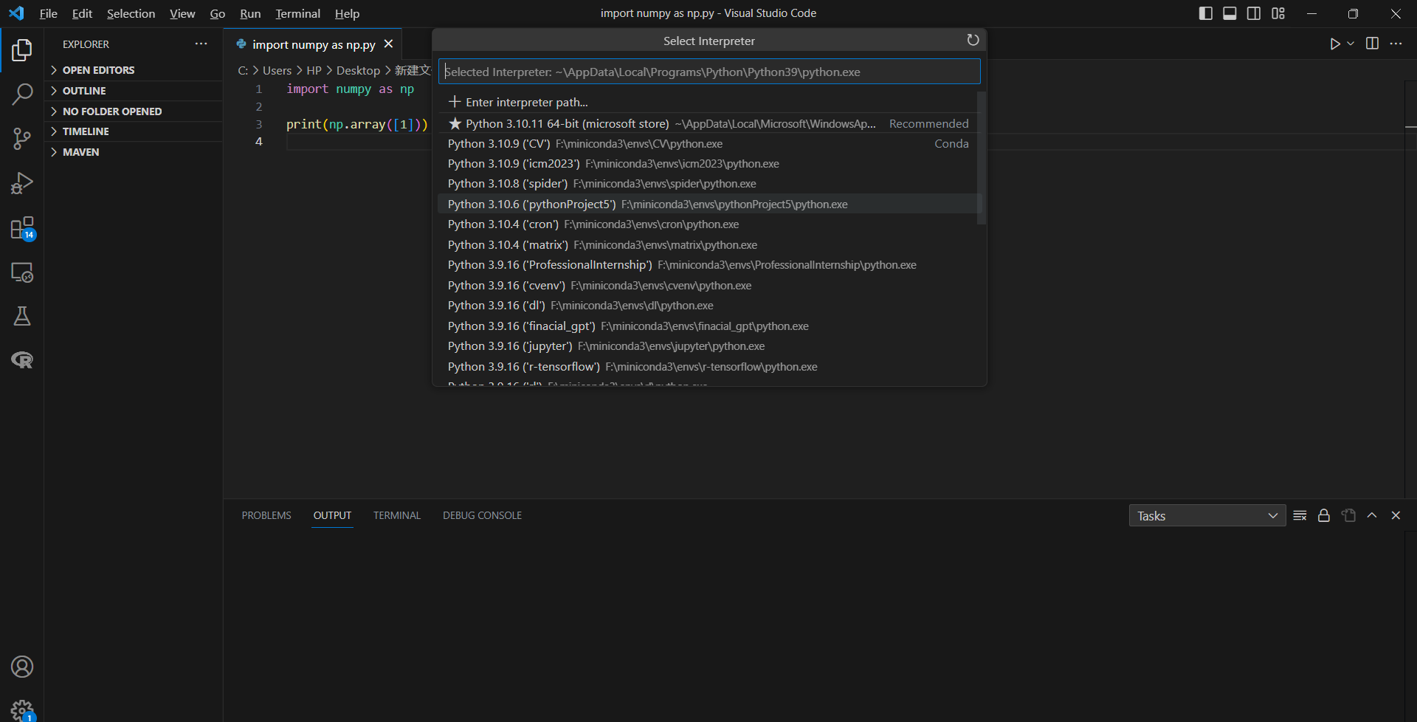1417x722 pixels.
Task: Open the Explorer view in activity bar
Action: (x=22, y=50)
